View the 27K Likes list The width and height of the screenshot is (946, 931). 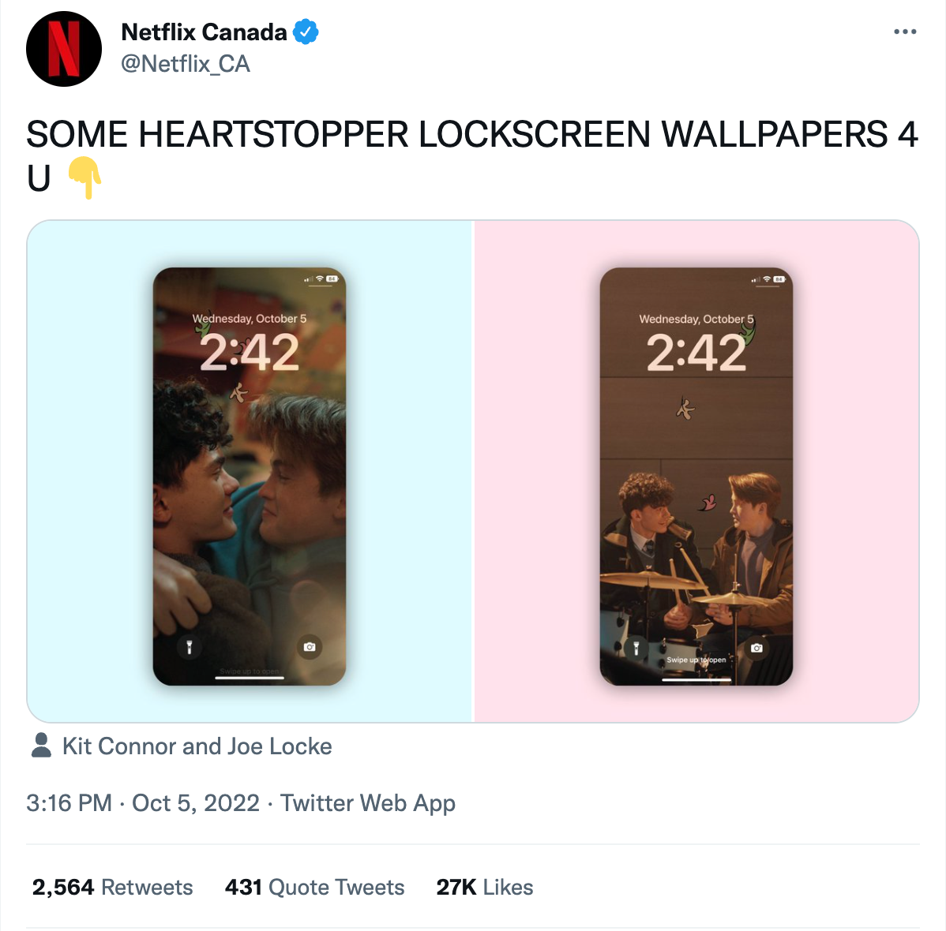tap(485, 888)
